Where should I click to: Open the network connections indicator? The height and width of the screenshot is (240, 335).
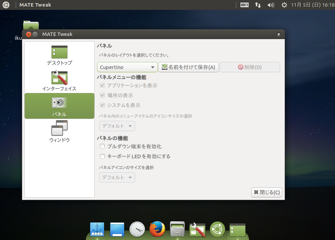coord(258,5)
